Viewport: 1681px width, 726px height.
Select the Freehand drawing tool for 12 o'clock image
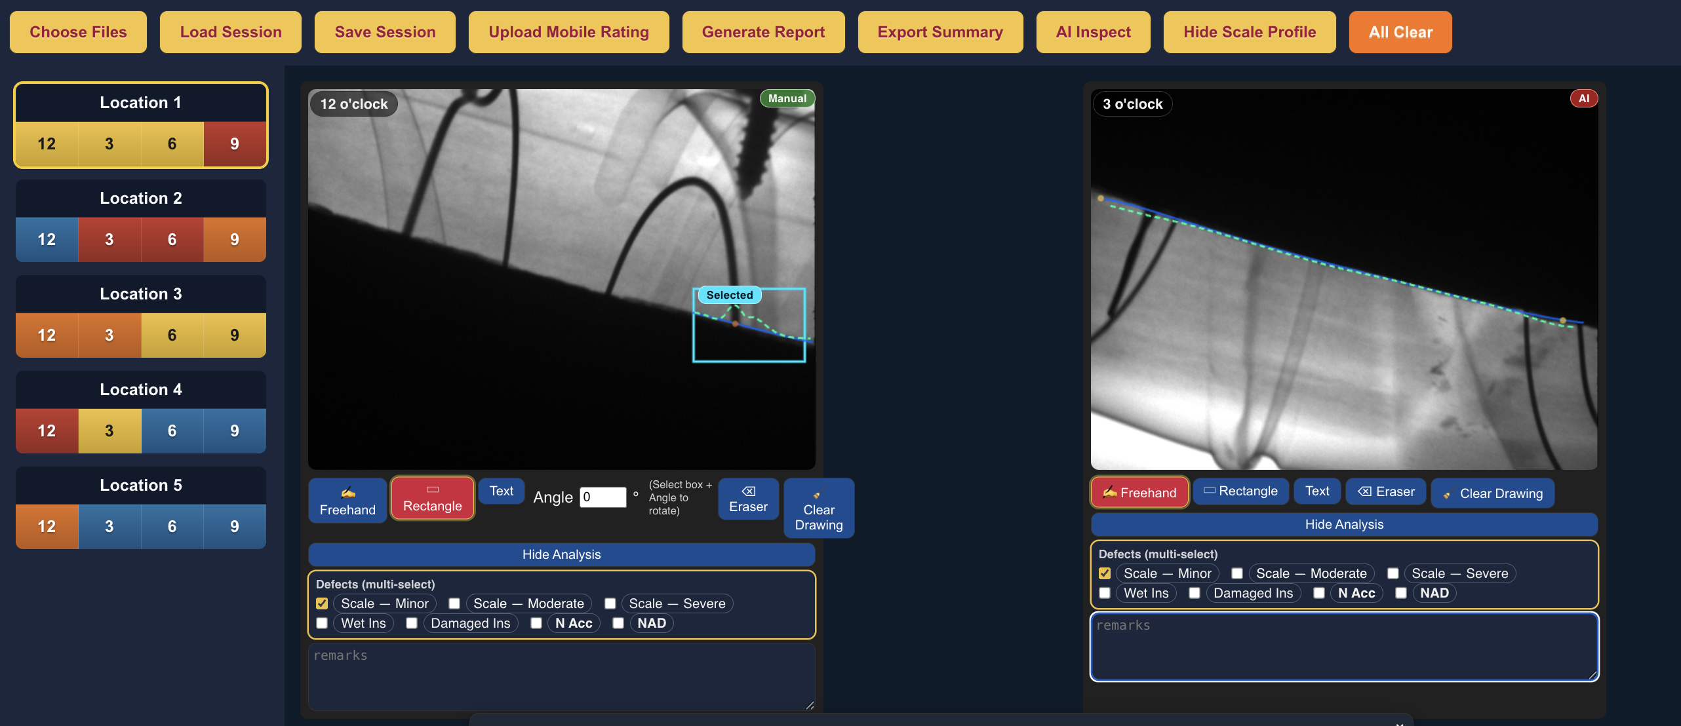tap(347, 500)
